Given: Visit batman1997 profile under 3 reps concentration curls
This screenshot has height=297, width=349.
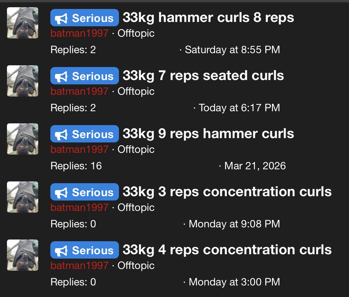Looking at the screenshot, I should (x=79, y=207).
